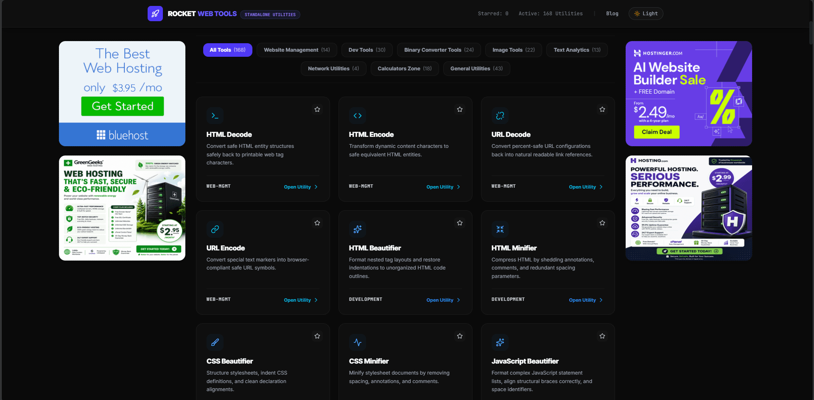Filter by Website Management category
This screenshot has width=814, height=400.
(297, 50)
